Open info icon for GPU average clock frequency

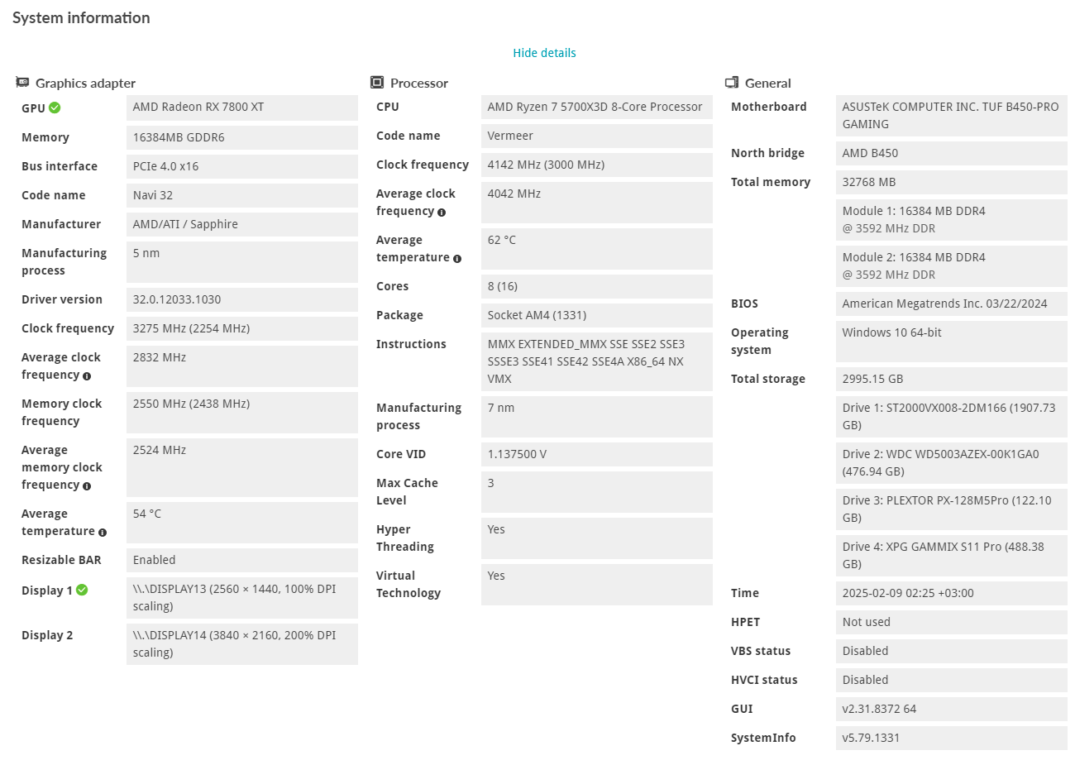point(87,376)
